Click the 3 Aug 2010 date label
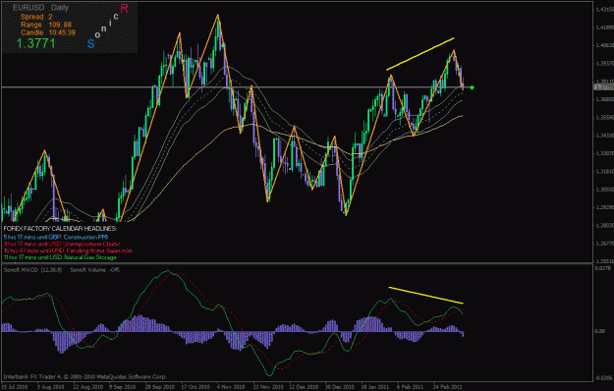614x391 pixels. [x=50, y=387]
